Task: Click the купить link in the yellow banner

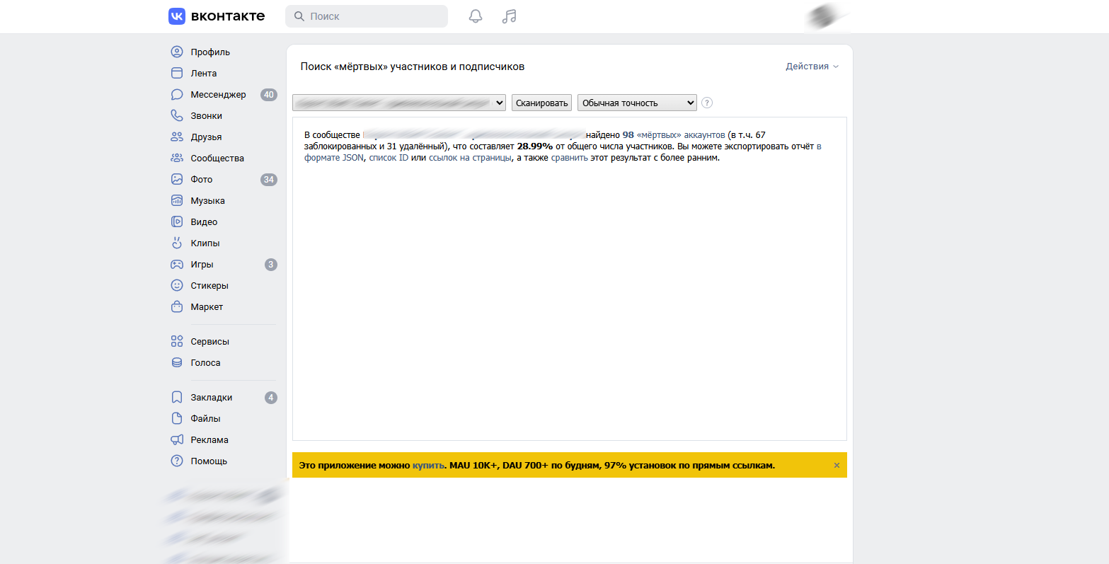Action: [428, 465]
